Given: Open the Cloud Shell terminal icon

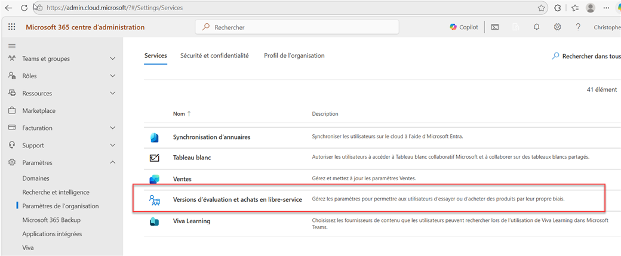Looking at the screenshot, I should pos(495,27).
